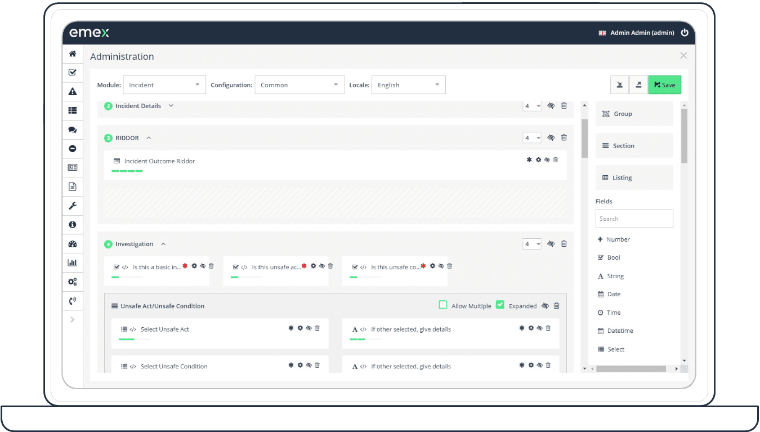This screenshot has height=432, width=760.
Task: Click in the Fields Search box
Action: click(634, 219)
